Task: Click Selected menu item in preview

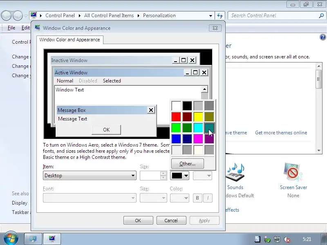Action: [112, 80]
